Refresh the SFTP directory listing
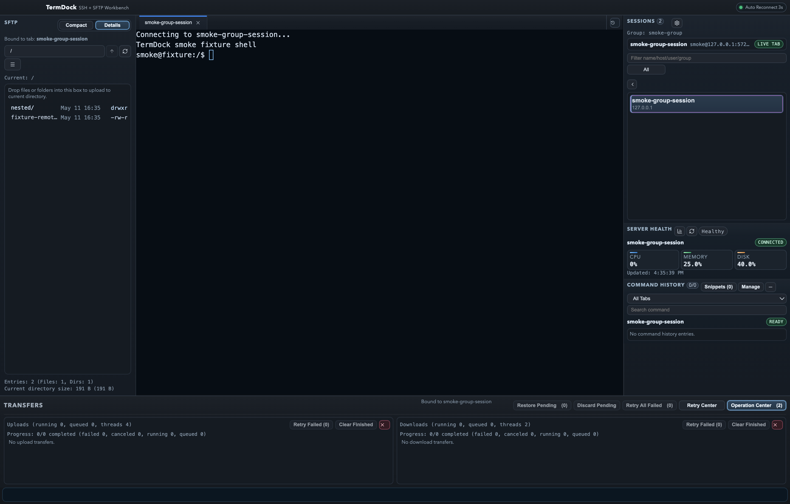This screenshot has width=790, height=504. tap(125, 51)
